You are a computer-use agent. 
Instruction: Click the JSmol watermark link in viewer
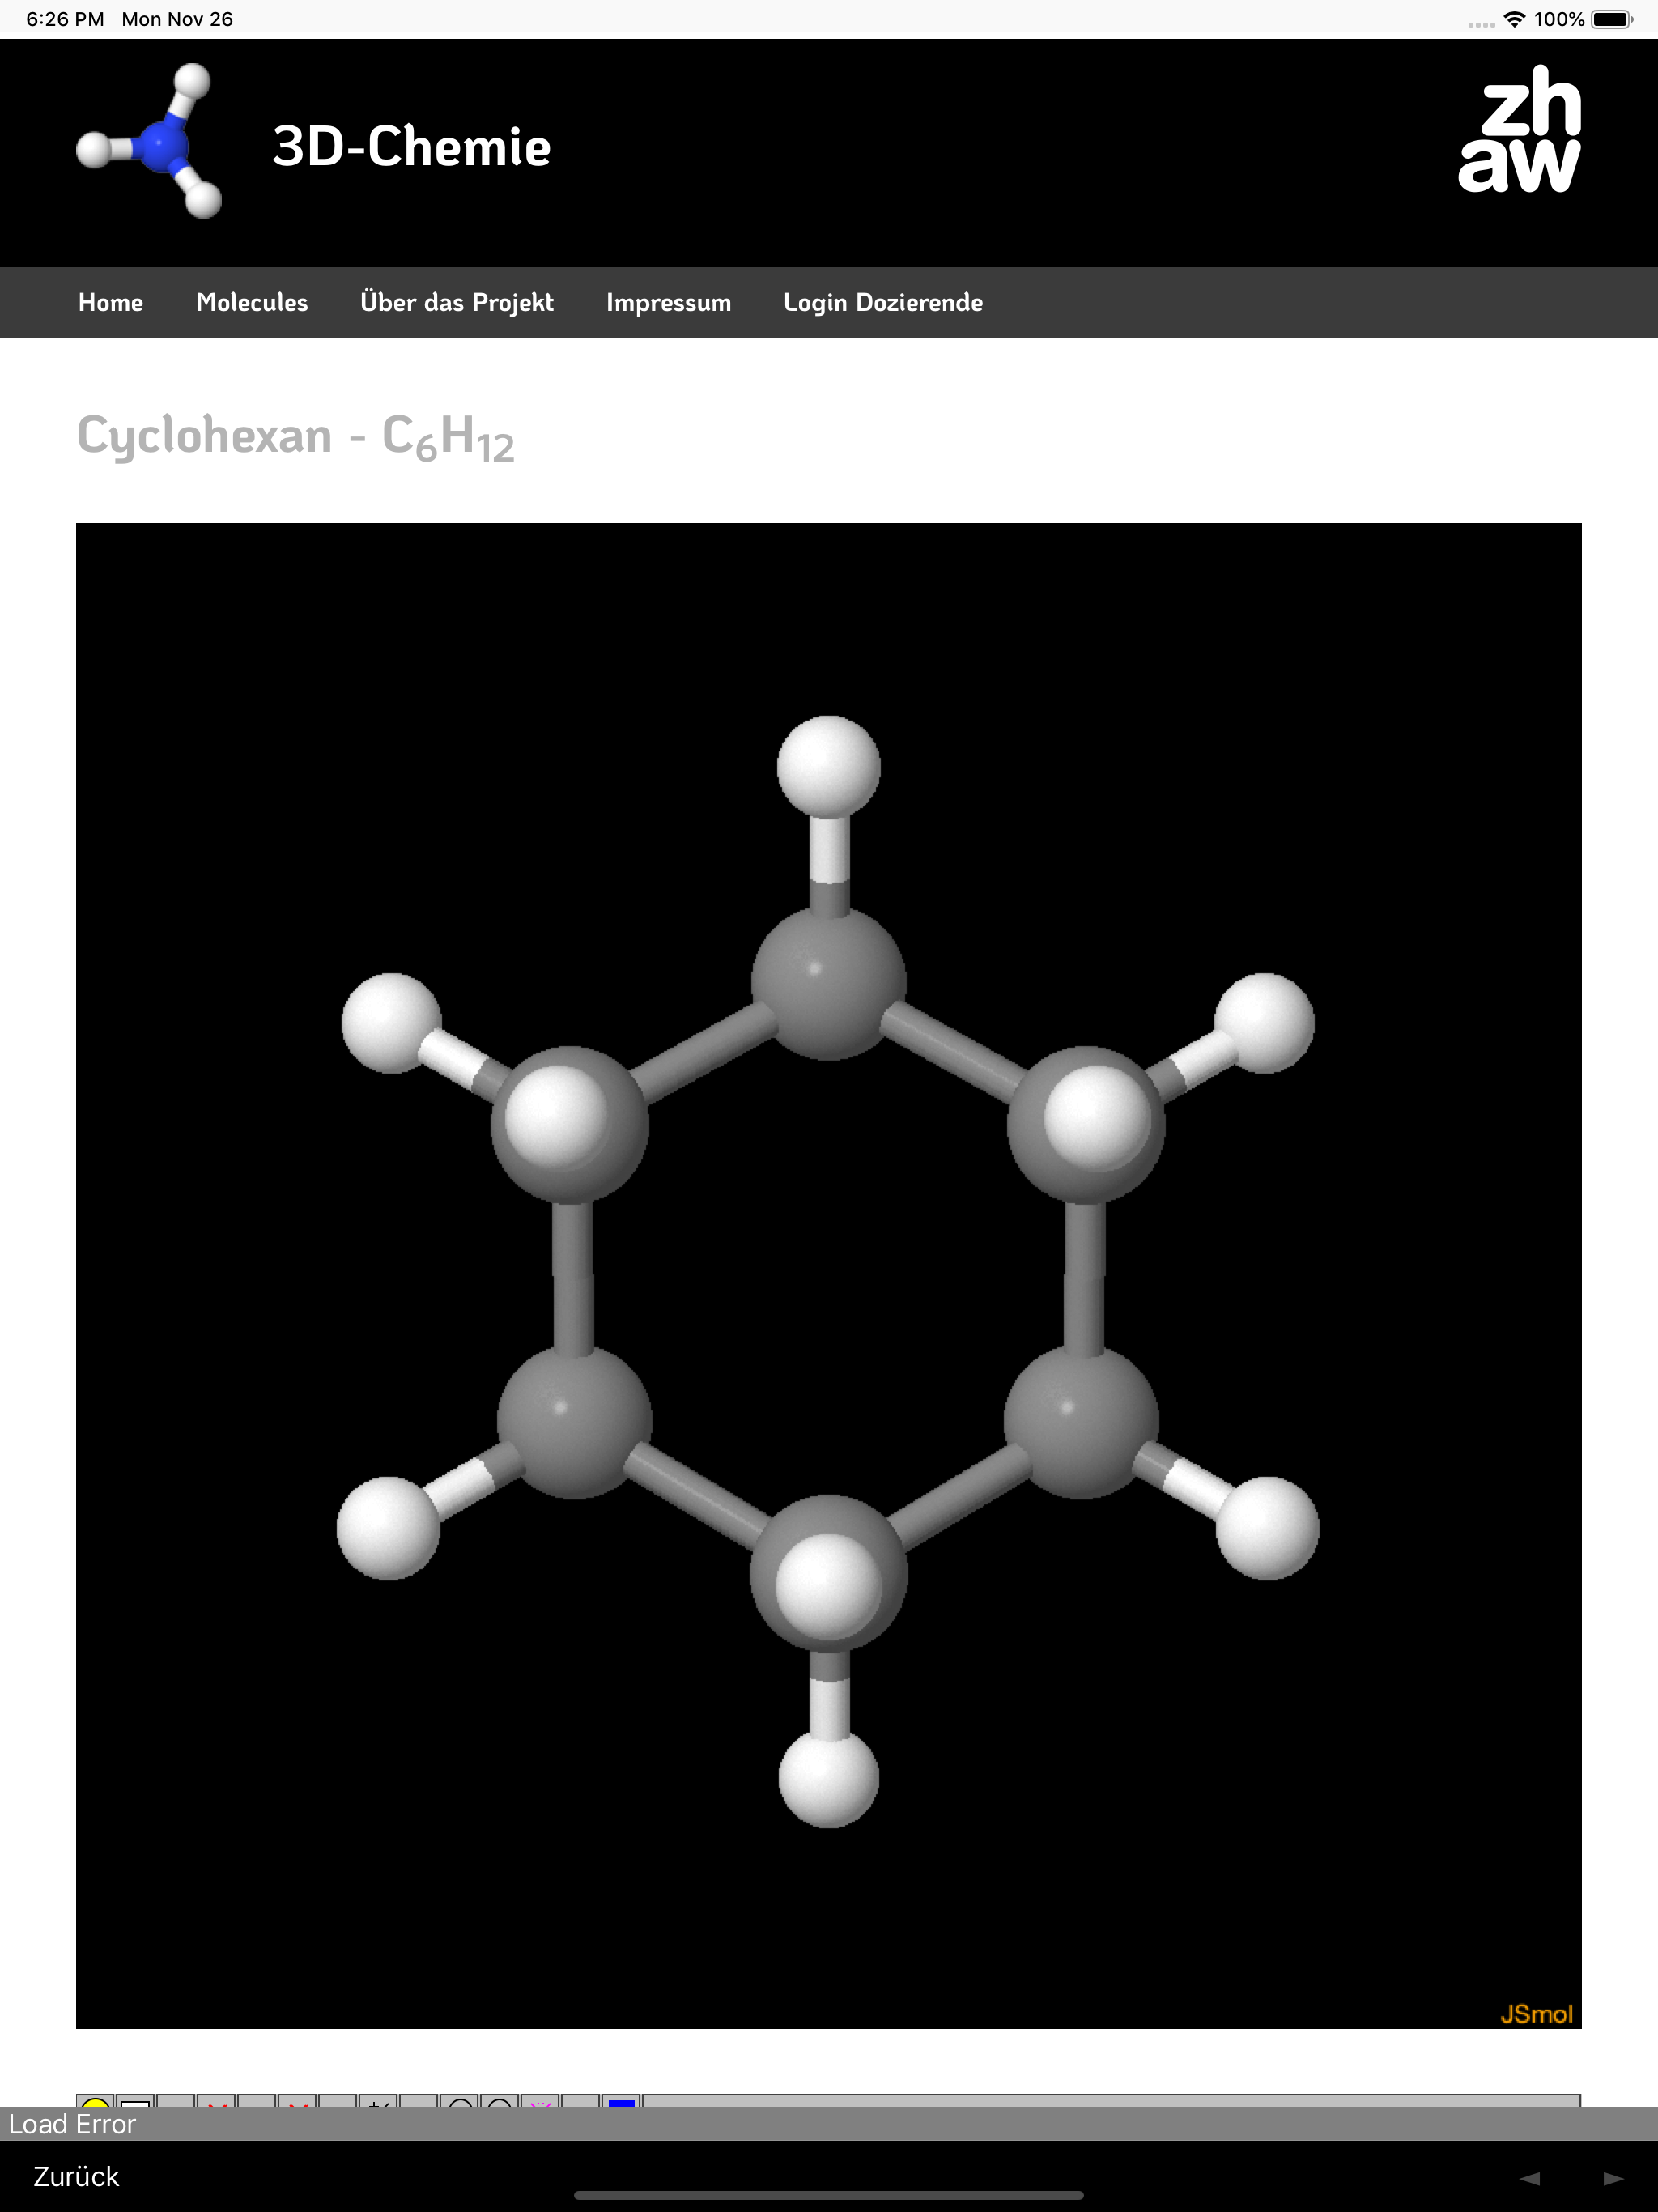pyautogui.click(x=1536, y=2014)
